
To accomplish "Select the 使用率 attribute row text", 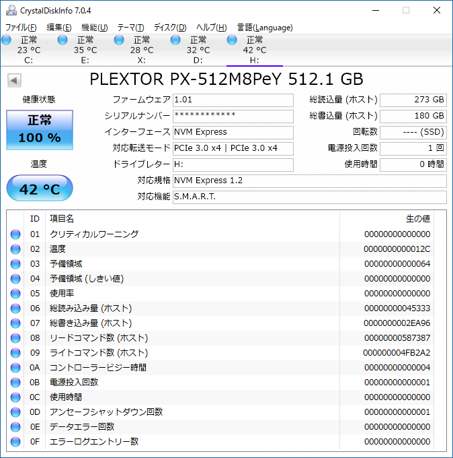I will click(x=62, y=294).
